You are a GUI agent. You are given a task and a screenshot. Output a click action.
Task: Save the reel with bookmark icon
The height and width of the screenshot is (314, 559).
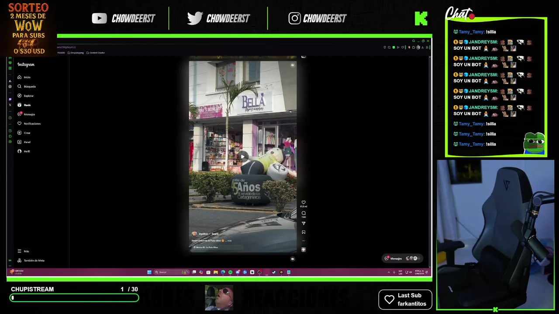point(304,232)
